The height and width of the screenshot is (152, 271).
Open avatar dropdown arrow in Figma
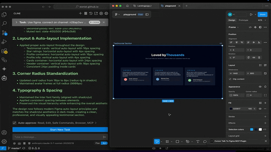click(x=234, y=14)
